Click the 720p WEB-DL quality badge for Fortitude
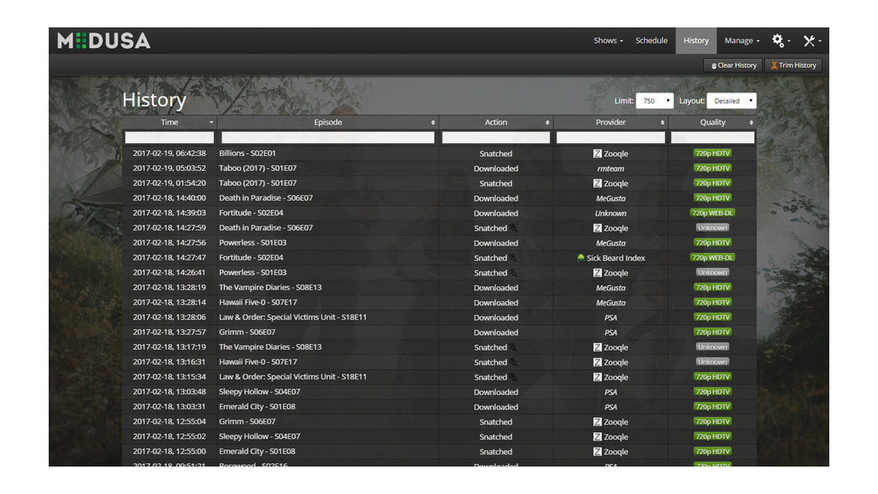878x494 pixels. point(712,213)
